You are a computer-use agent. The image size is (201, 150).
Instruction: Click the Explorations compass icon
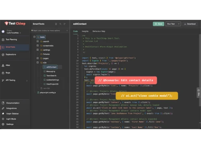point(3,54)
